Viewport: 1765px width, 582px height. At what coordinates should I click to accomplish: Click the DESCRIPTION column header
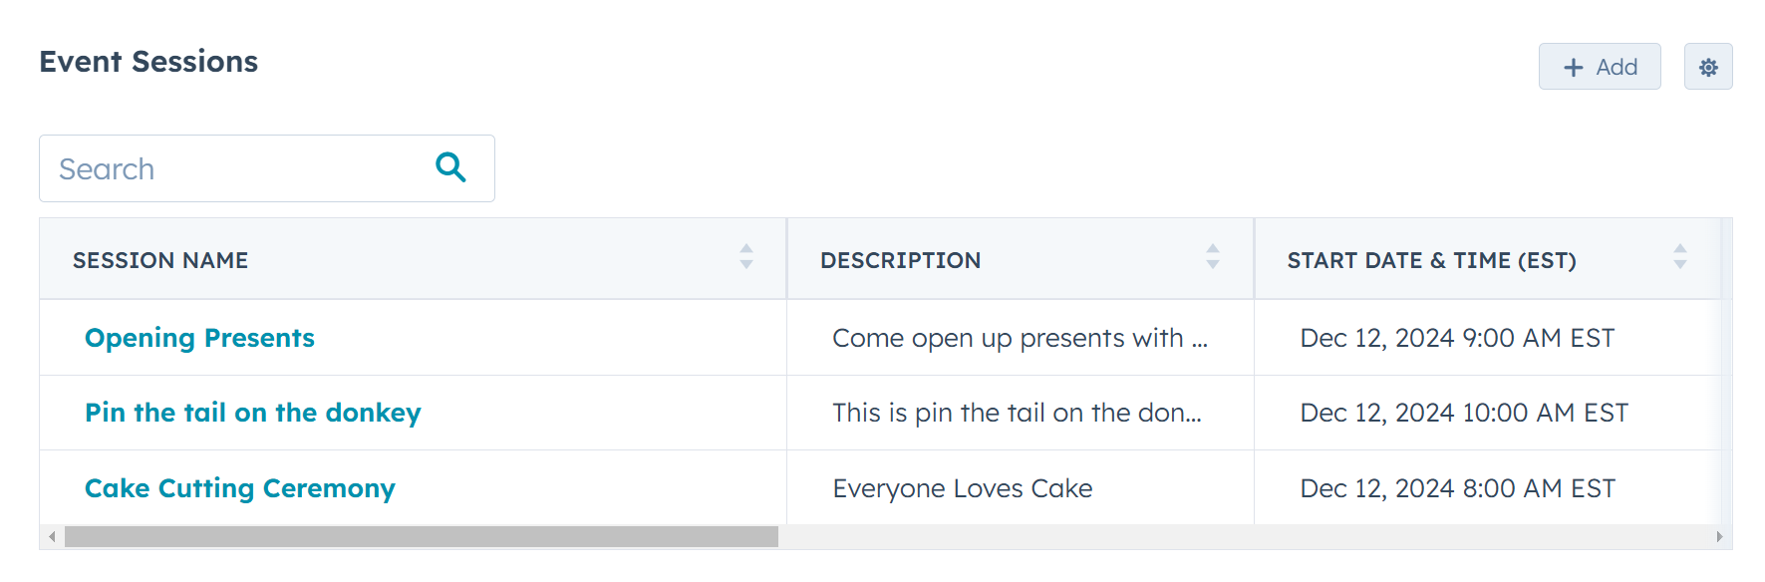(x=900, y=260)
